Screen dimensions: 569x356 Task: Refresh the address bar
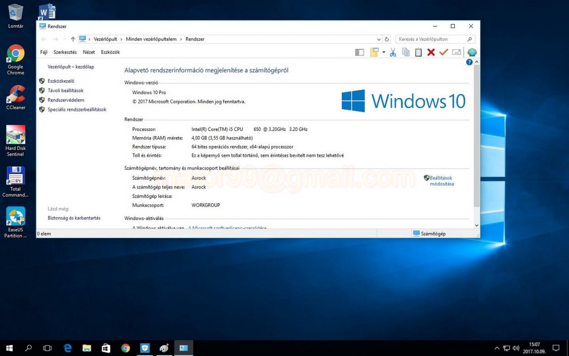tap(387, 39)
